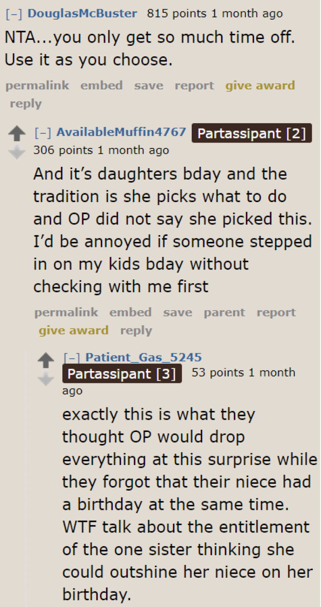321x607 pixels.
Task: Click embed under DouglasMcBuster's comment
Action: (x=101, y=85)
